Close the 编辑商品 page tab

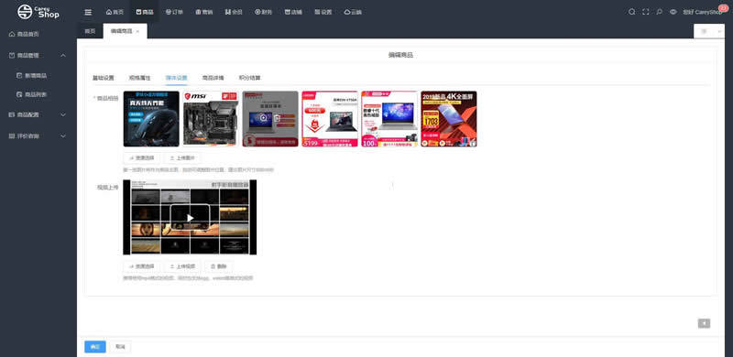tap(137, 32)
